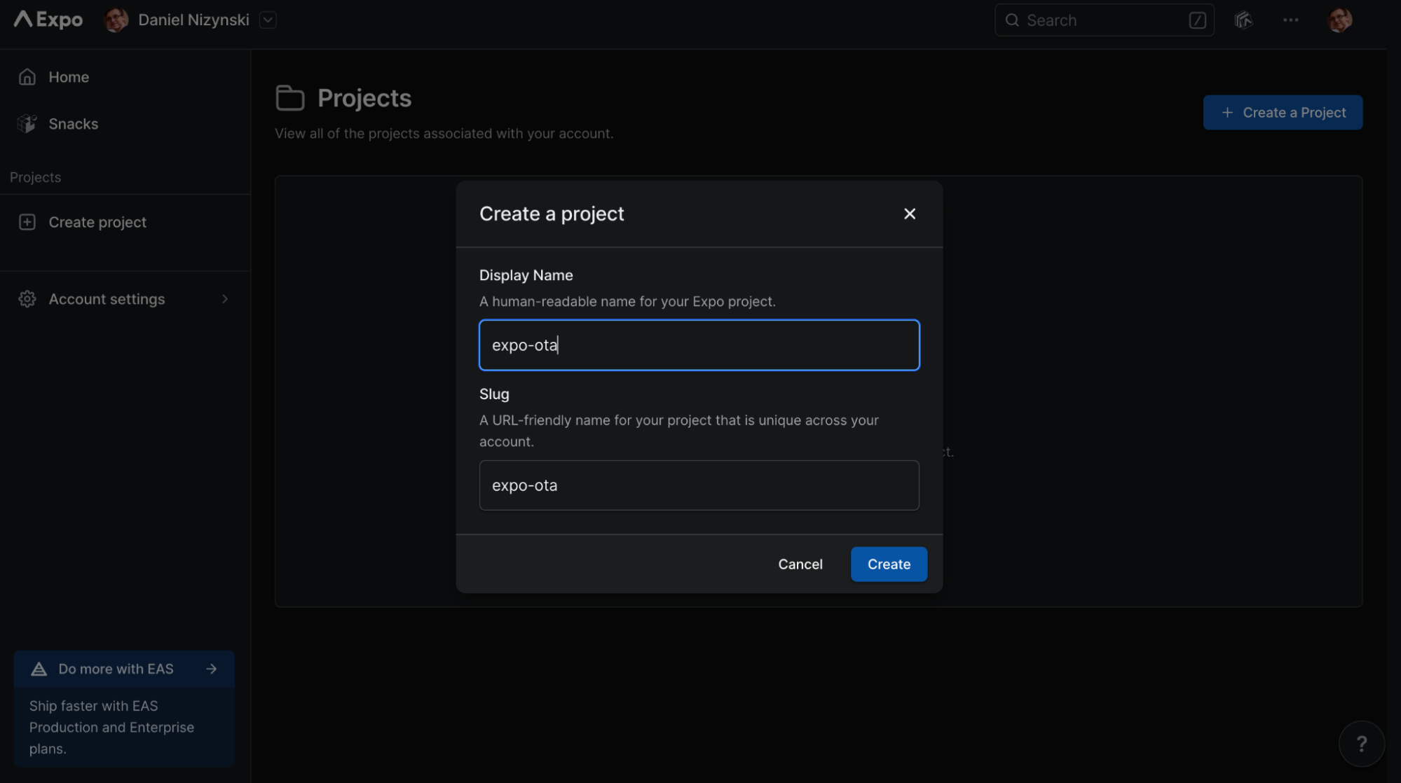Select the Home icon in sidebar

(27, 76)
